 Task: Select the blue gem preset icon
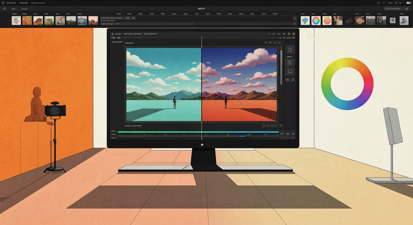click(x=305, y=21)
